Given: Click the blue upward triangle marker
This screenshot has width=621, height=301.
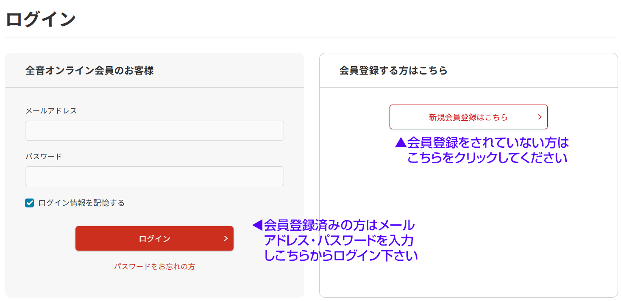Looking at the screenshot, I should [x=401, y=142].
